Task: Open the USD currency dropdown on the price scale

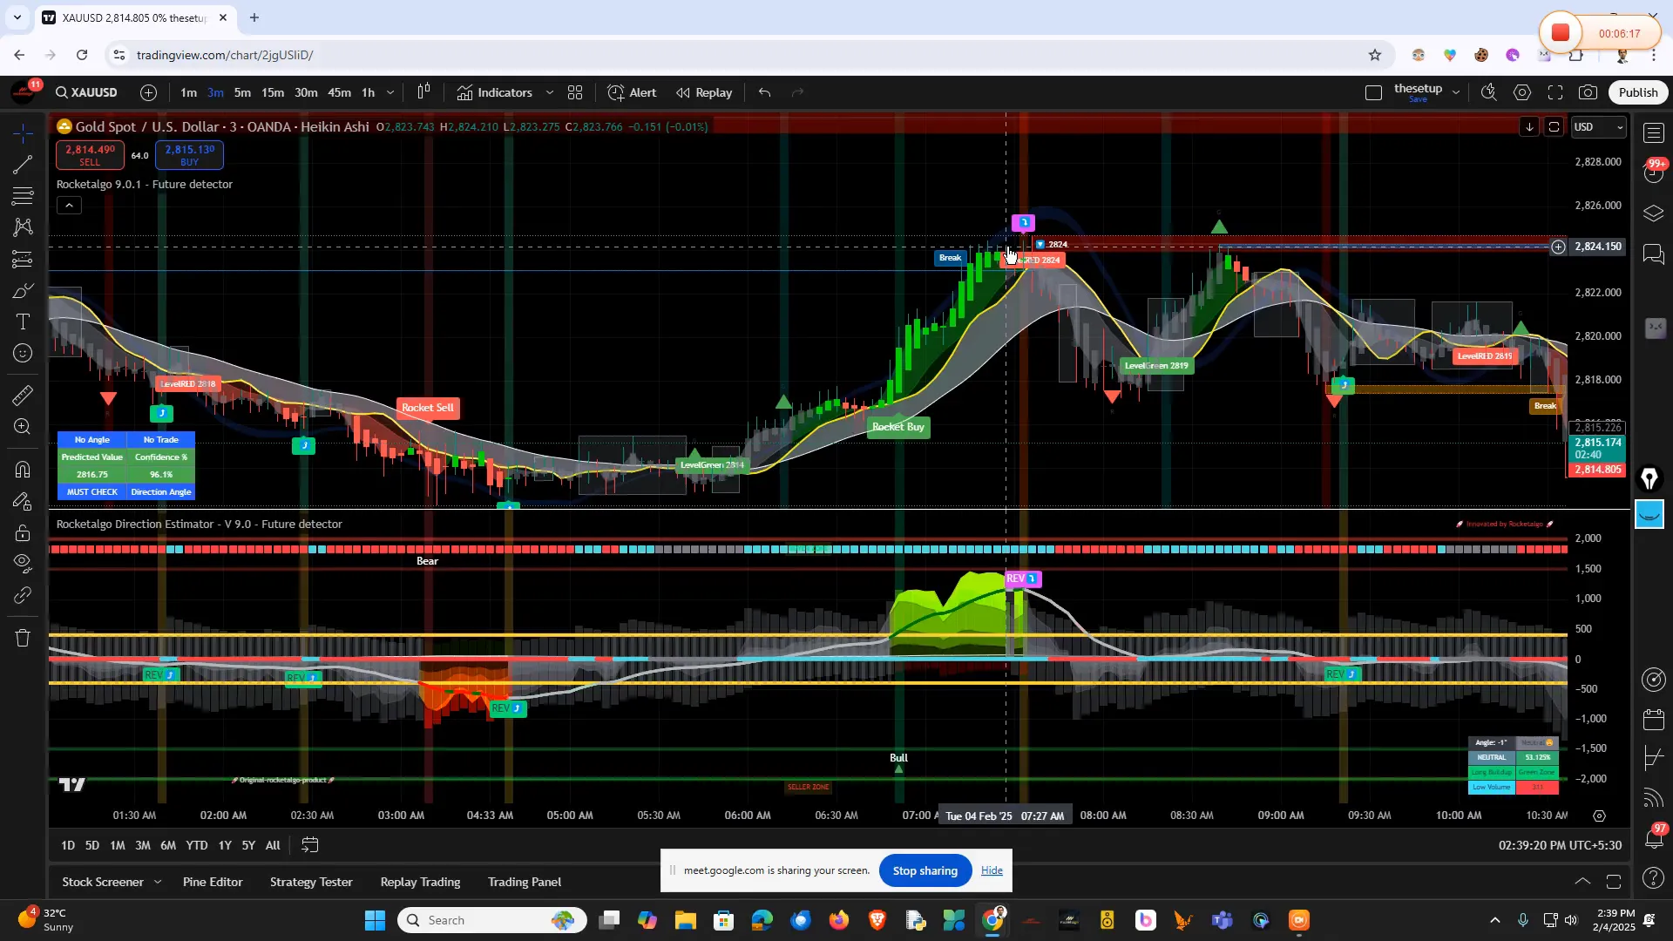Action: click(1600, 127)
